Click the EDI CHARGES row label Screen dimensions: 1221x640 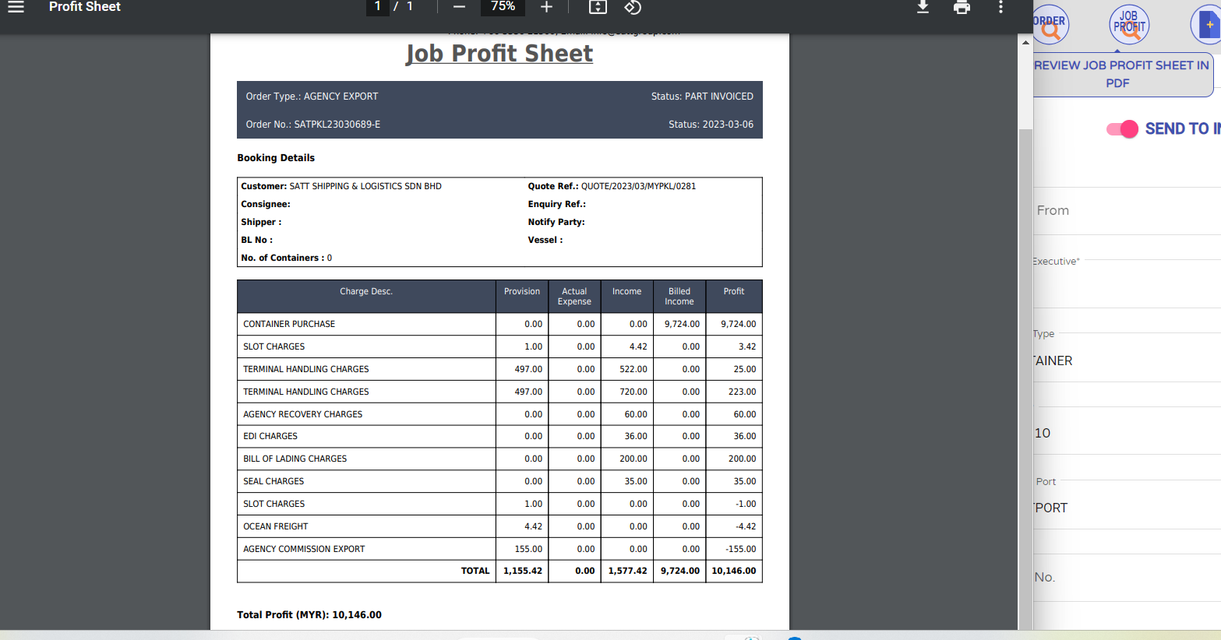[x=270, y=436]
